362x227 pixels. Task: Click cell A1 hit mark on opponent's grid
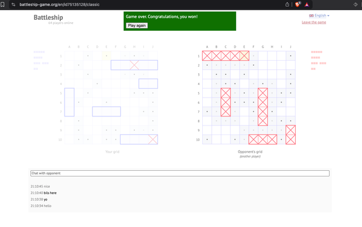click(207, 56)
